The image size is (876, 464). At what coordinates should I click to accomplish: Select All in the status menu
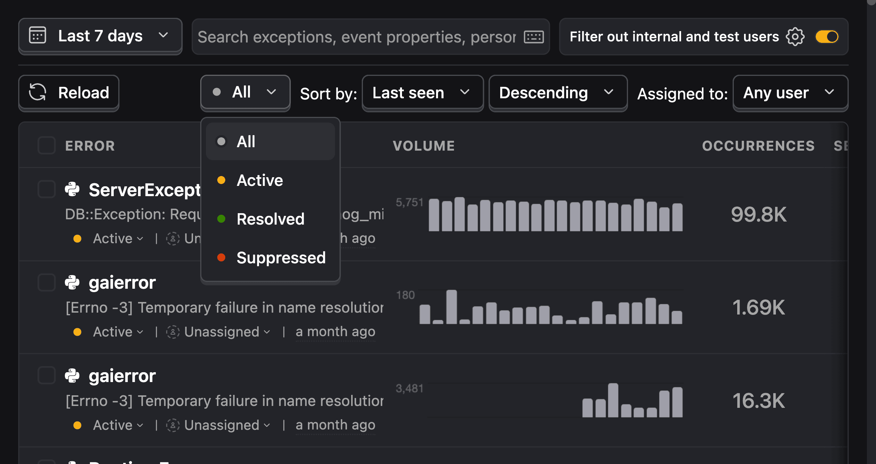point(270,142)
